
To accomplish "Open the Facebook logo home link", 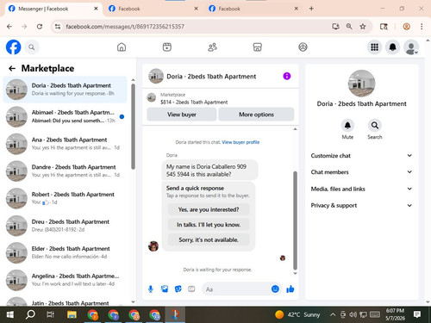I will (14, 47).
